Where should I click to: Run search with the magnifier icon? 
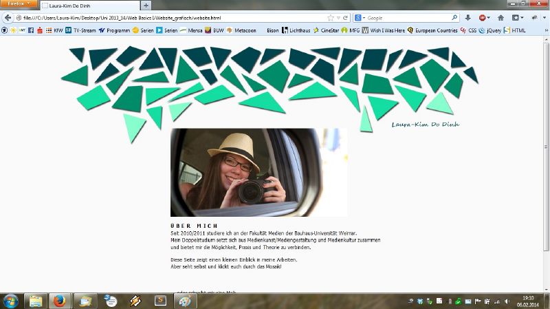coord(454,17)
